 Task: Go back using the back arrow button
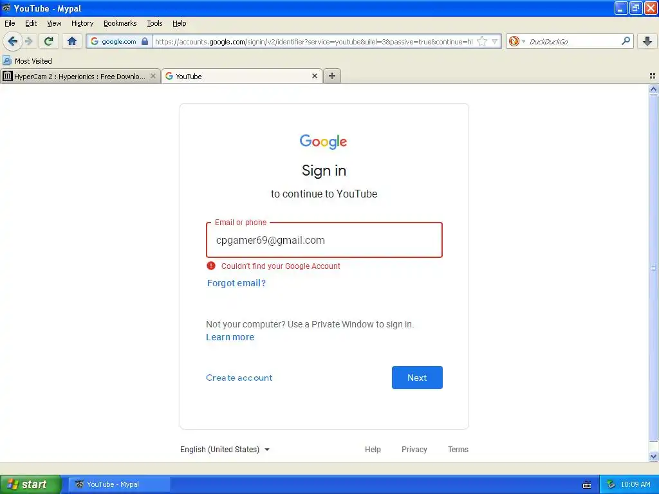[x=13, y=41]
